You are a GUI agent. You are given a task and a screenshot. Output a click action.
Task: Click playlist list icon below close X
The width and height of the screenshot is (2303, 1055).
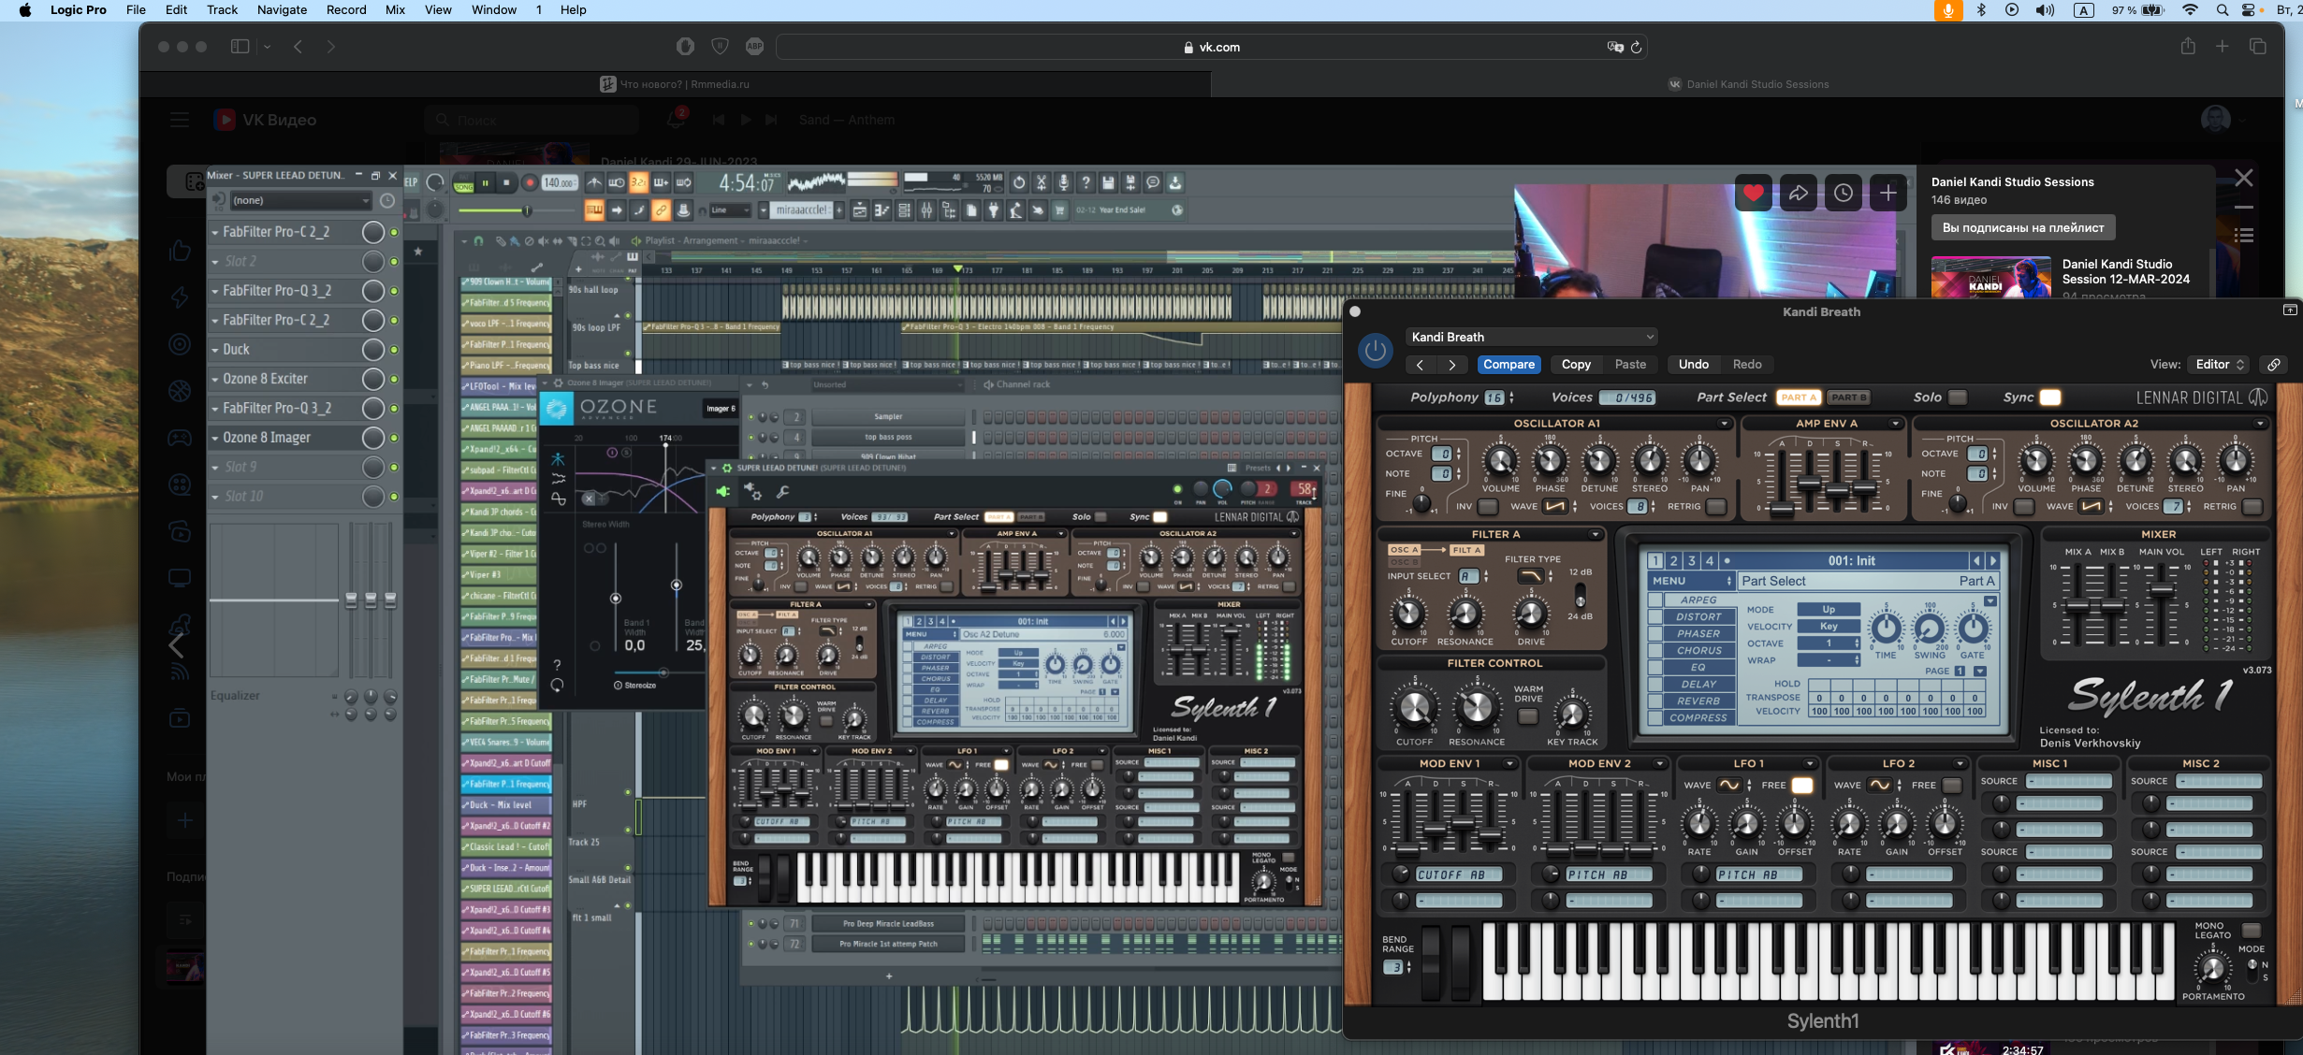pyautogui.click(x=2243, y=236)
